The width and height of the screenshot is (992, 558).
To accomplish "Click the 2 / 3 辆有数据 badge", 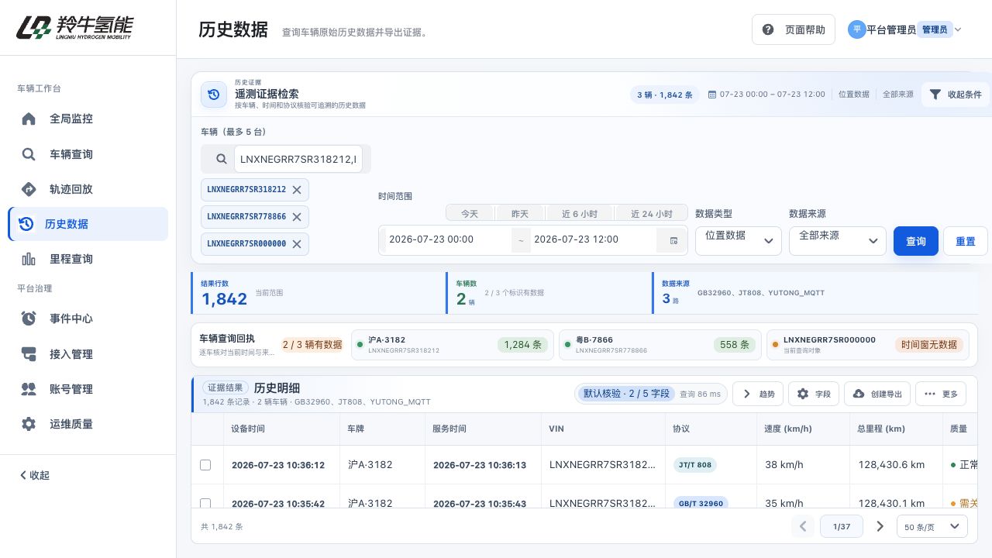I will point(312,345).
